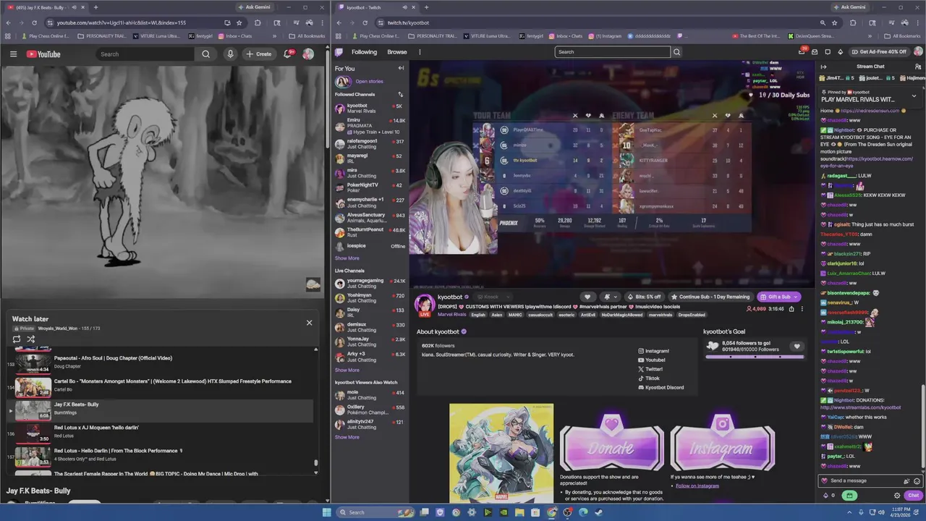Open notification bell dropdown for kyootbot
The height and width of the screenshot is (521, 926).
tap(609, 297)
